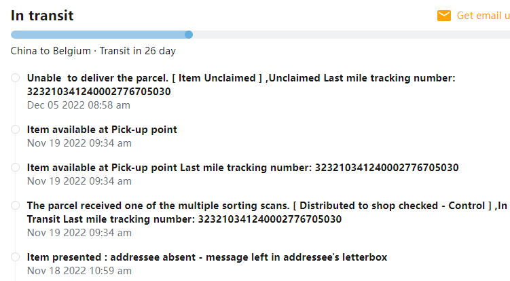
Task: Click the "Dec 05 2022 08:58 am" timestamp
Action: tap(79, 105)
